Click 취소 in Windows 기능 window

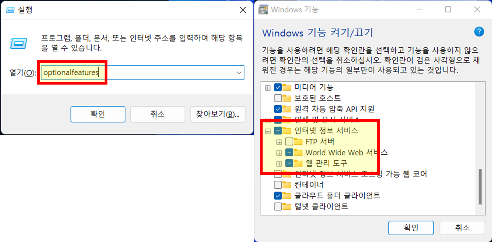[x=462, y=228]
